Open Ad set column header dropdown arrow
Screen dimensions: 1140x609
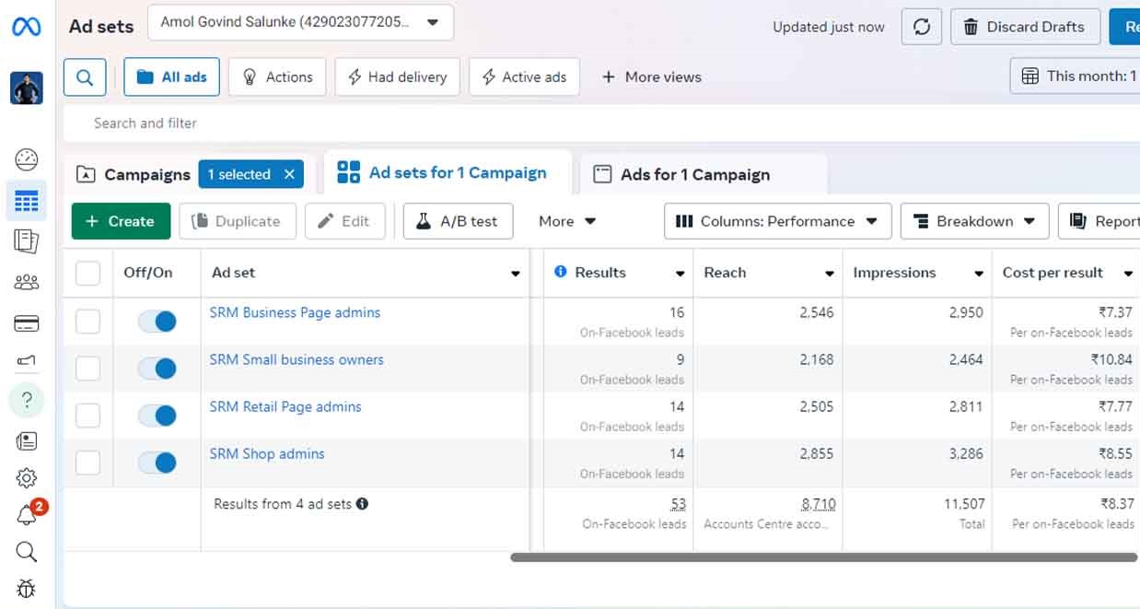516,274
